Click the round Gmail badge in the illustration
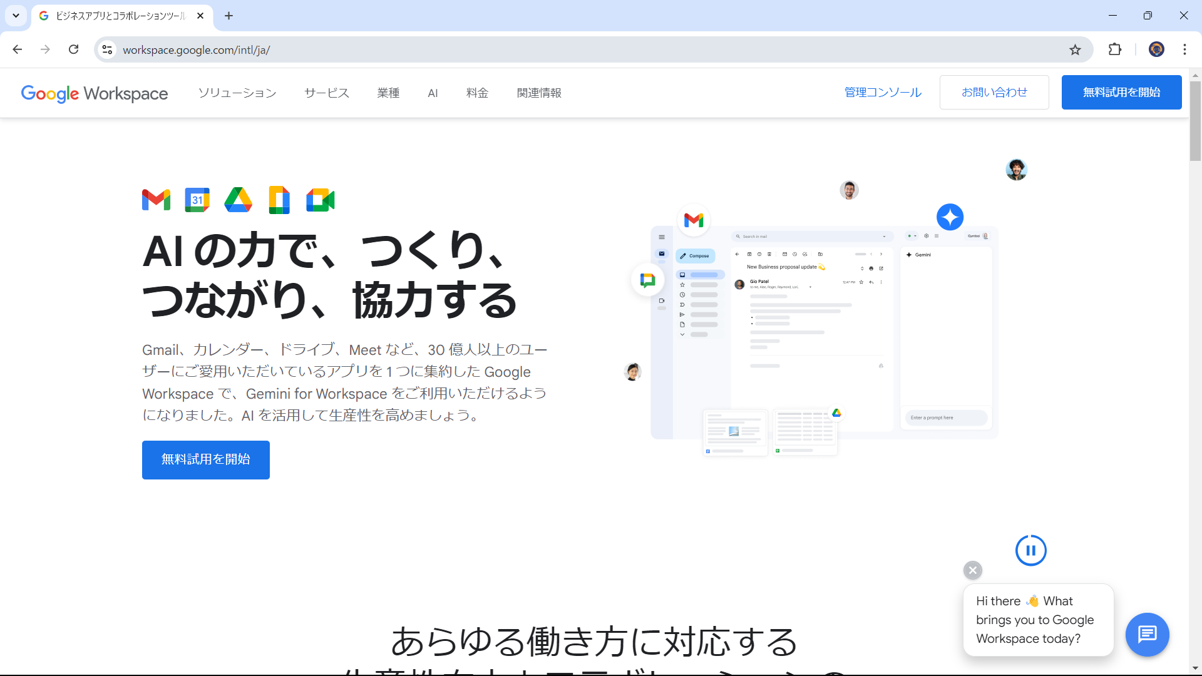 tap(694, 220)
